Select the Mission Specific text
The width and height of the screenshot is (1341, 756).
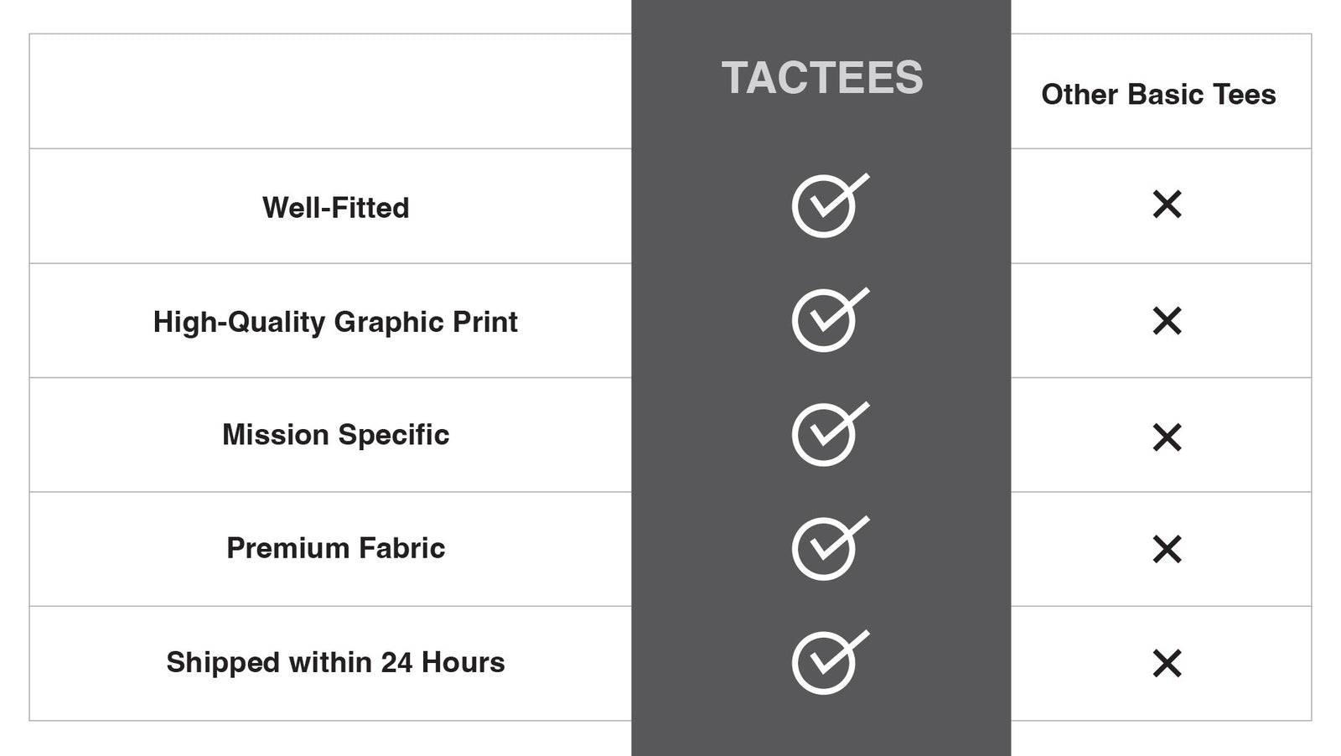[335, 435]
